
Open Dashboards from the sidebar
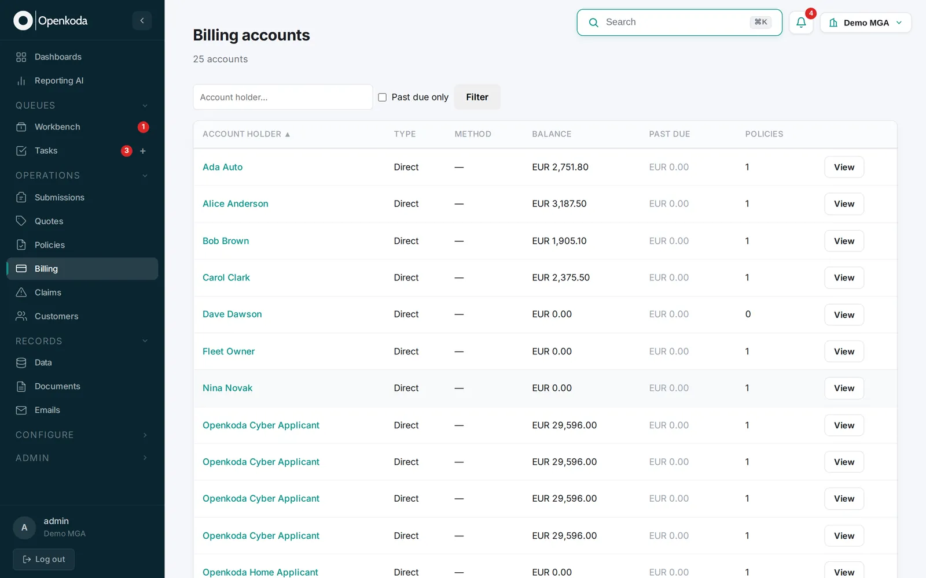coord(82,57)
